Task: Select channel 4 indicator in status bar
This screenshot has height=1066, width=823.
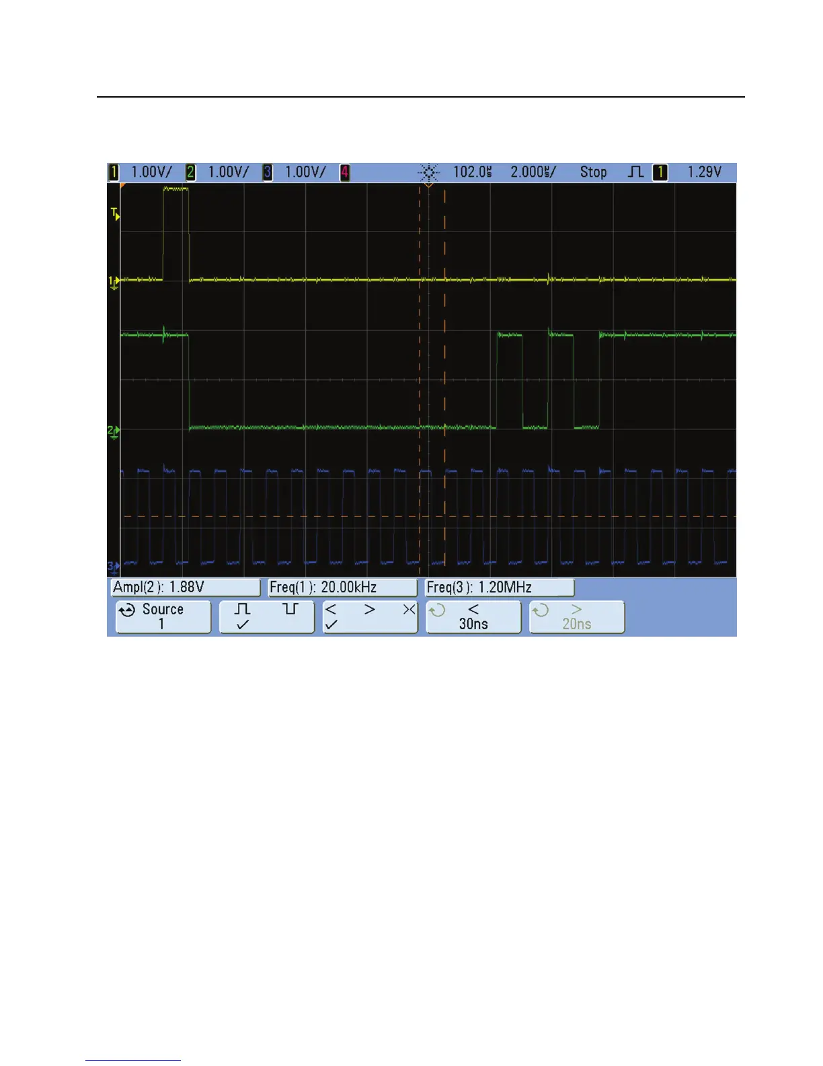Action: [x=345, y=172]
